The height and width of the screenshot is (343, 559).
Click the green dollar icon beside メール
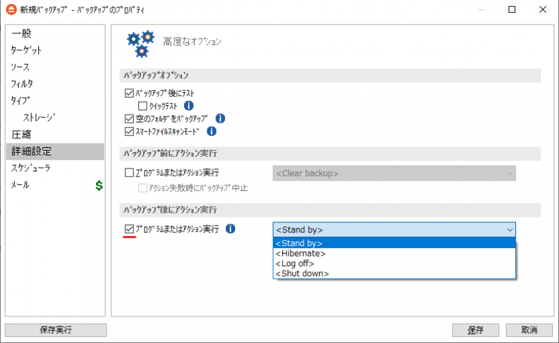pyautogui.click(x=99, y=185)
